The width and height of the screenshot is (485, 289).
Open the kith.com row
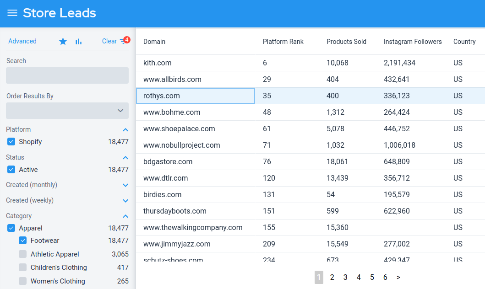(311, 63)
